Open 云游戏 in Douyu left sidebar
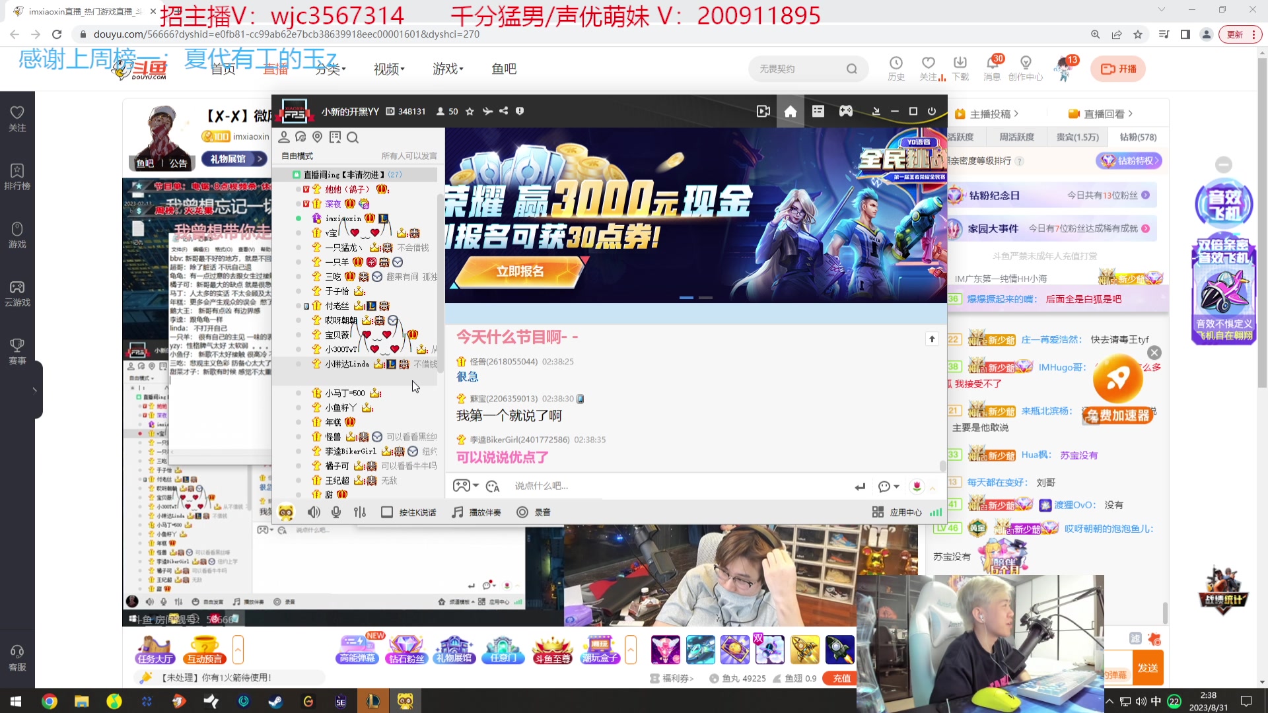1268x713 pixels. click(x=17, y=293)
